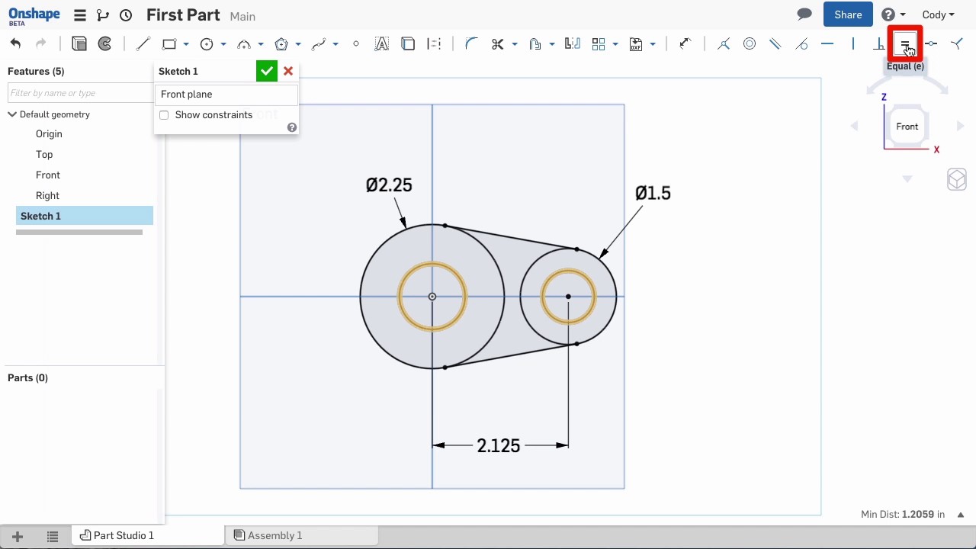
Task: Apply the Concentric constraint
Action: click(x=750, y=44)
